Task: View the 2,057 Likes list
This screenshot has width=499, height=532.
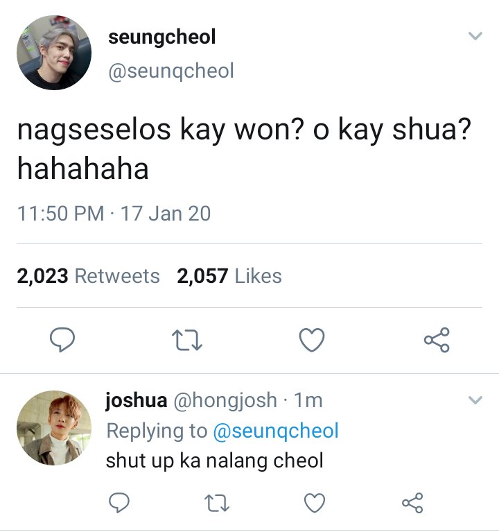Action: pyautogui.click(x=229, y=276)
